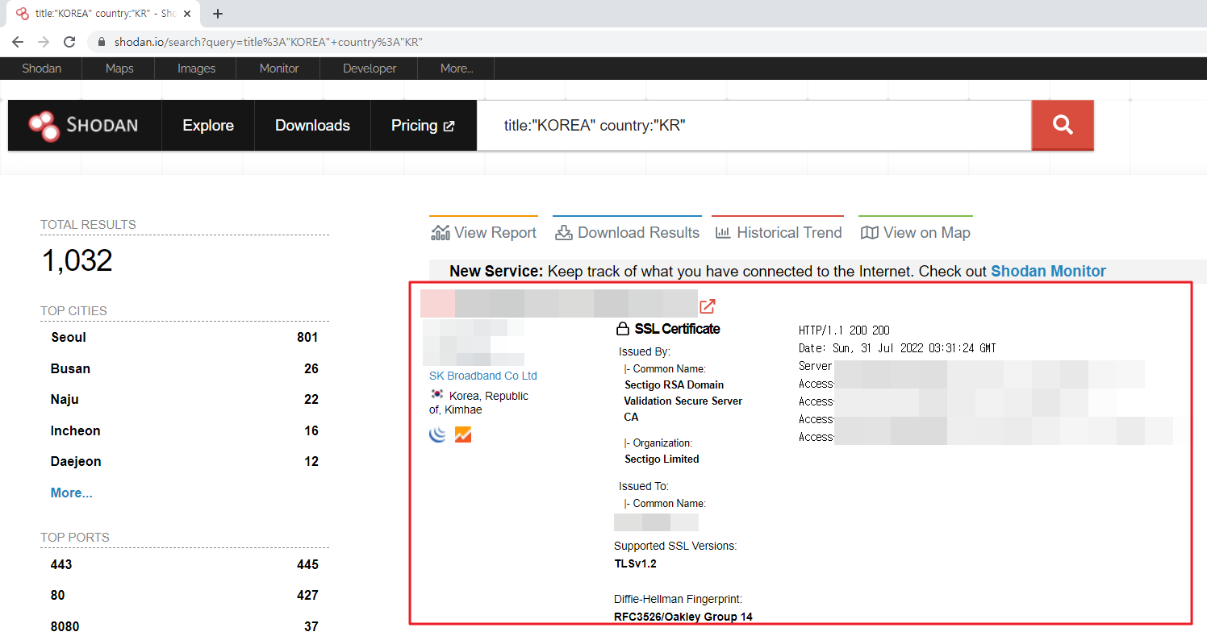
Task: Open Monitor in the top bar
Action: point(279,69)
